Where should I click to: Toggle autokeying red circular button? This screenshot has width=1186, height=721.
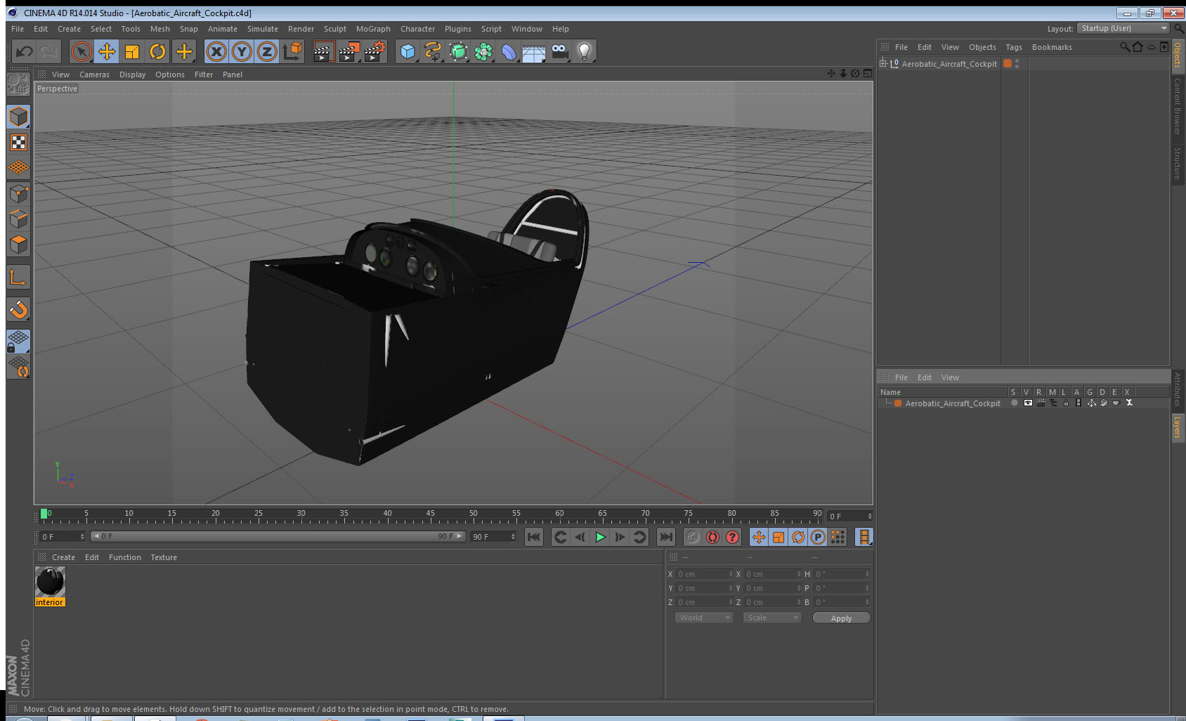point(712,537)
